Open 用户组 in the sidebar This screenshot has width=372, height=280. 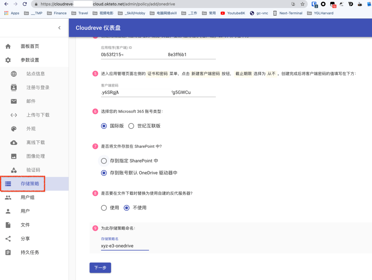[28, 197]
